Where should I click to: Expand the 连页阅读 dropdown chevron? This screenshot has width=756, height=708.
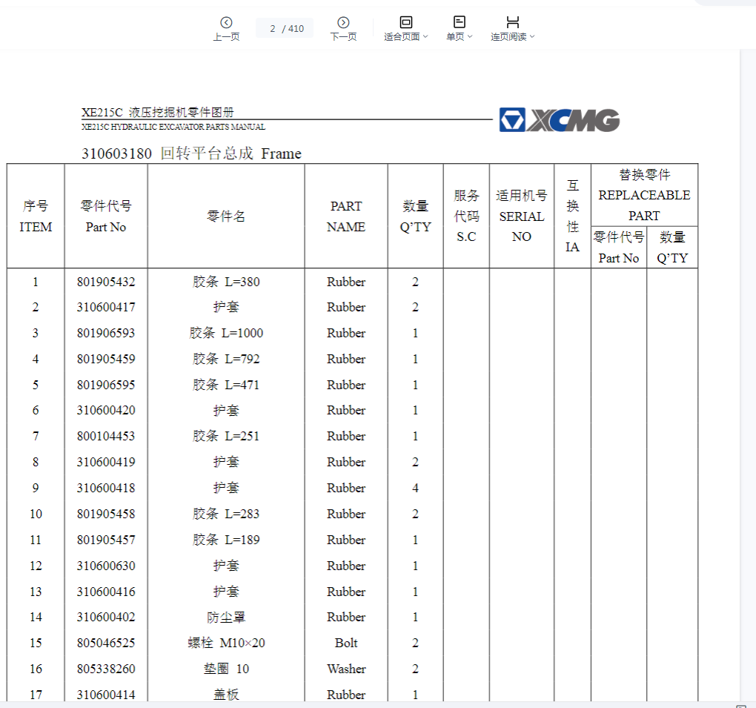click(532, 37)
